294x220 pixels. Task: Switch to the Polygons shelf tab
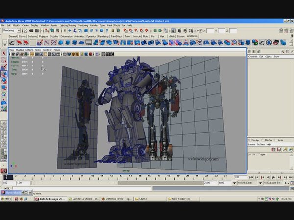44,36
